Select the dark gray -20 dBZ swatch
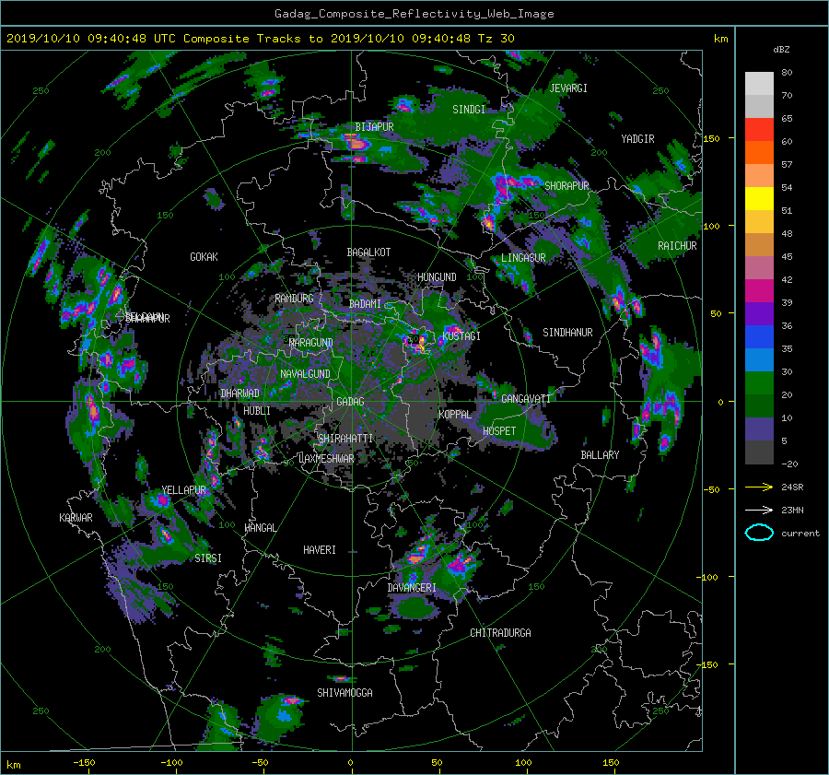Screen dimensions: 829x775 click(x=759, y=452)
